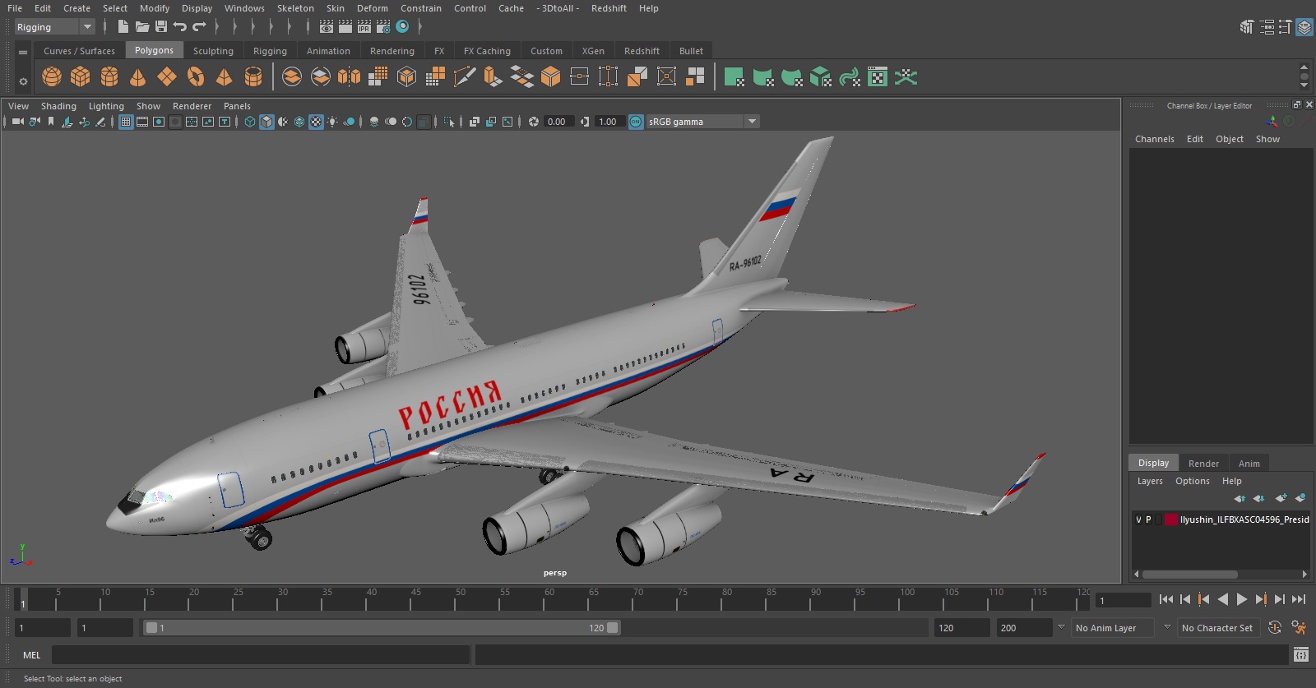
Task: Switch to the Render layer tab
Action: pyautogui.click(x=1203, y=464)
